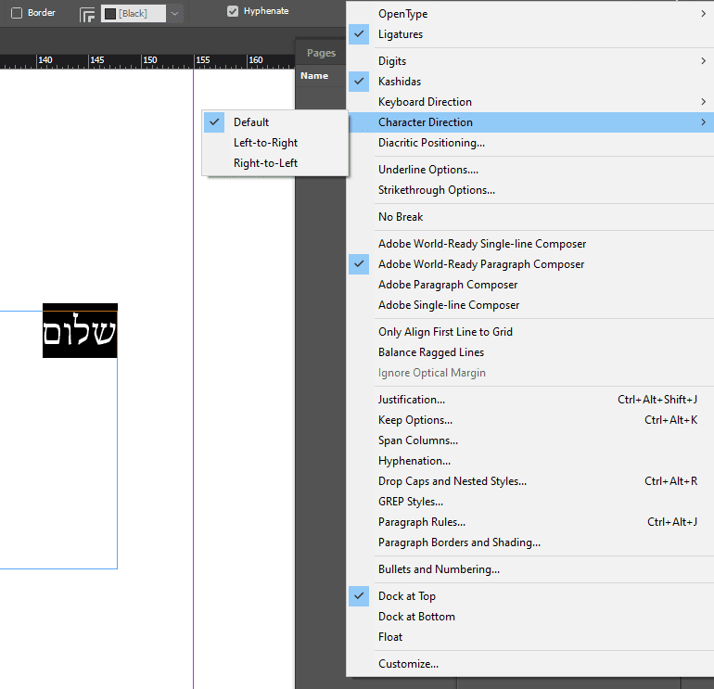Image resolution: width=714 pixels, height=689 pixels.
Task: Set control panel to Float
Action: [x=530, y=637]
